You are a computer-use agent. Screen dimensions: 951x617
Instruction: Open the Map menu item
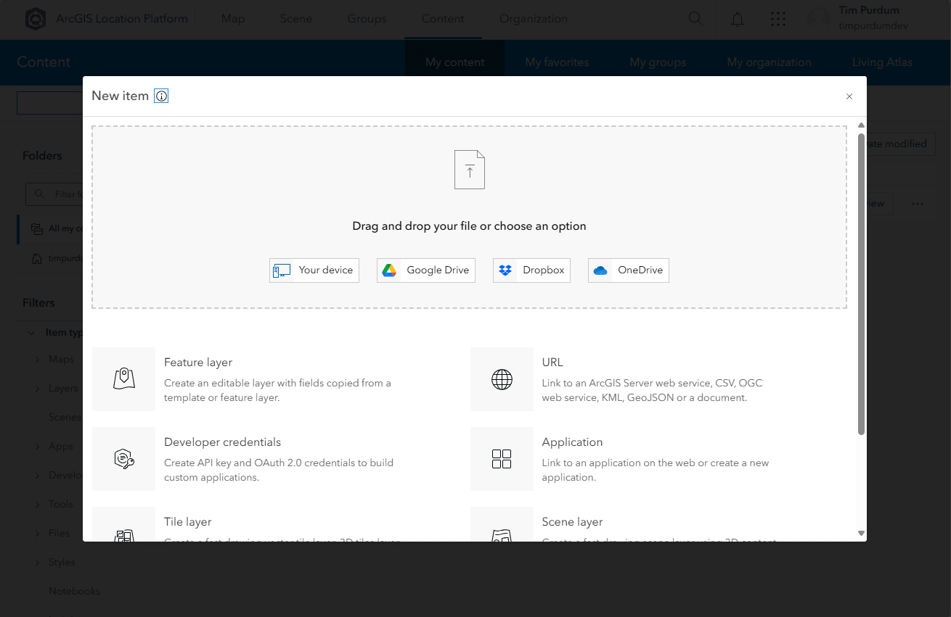point(233,19)
